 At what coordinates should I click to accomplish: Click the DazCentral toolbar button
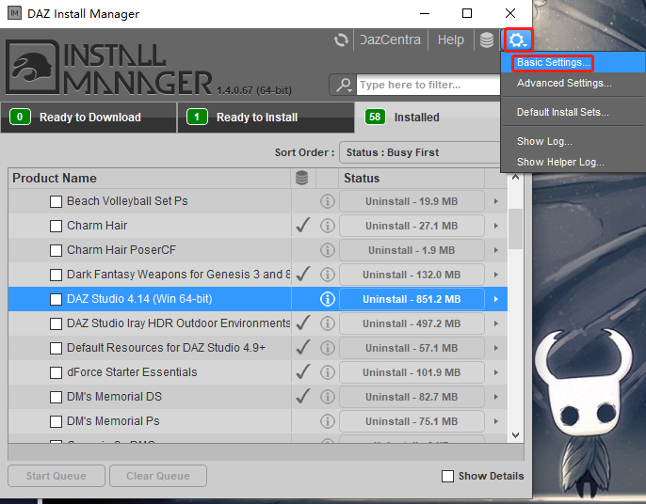point(391,39)
